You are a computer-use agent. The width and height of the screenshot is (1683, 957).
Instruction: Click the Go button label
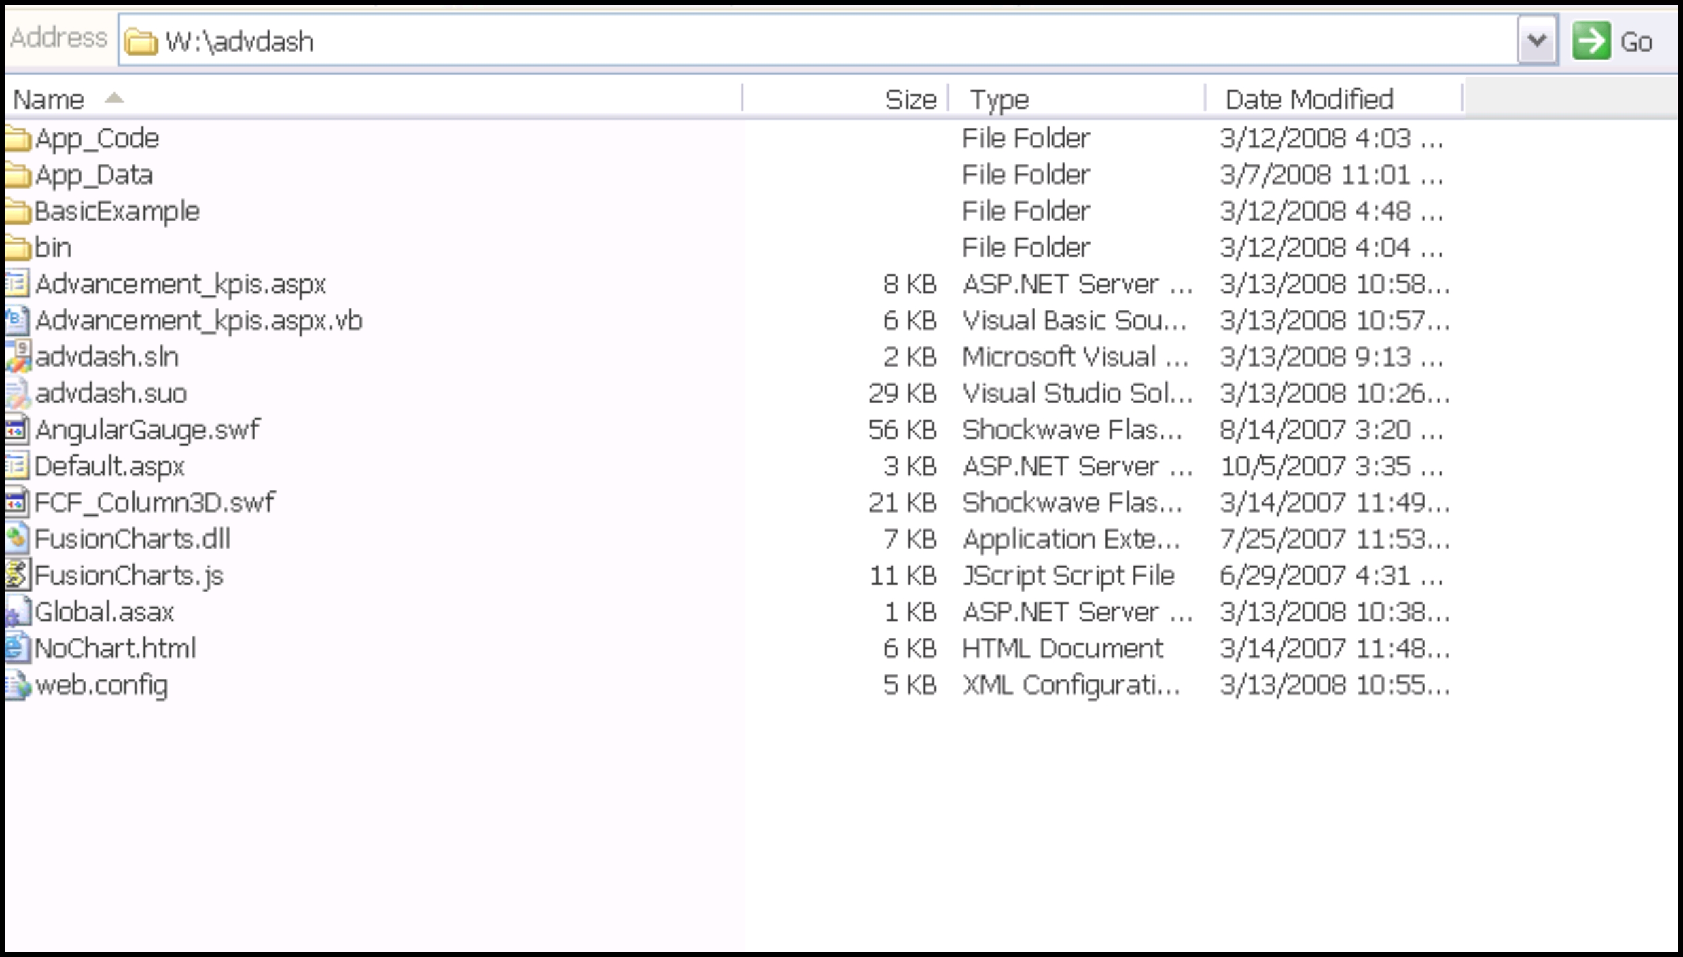coord(1636,43)
